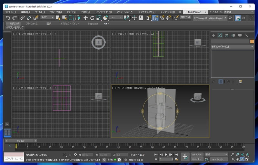Open the Modify command panel tab
The height and width of the screenshot is (165, 258).
point(220,35)
